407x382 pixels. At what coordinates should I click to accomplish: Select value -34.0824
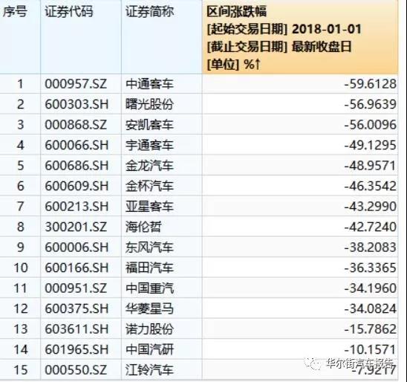(371, 308)
